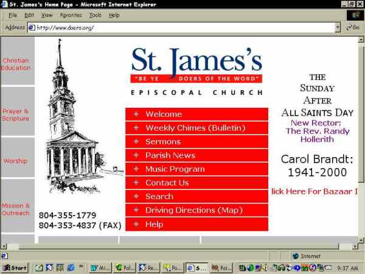Click the horizontal scrollbar left arrow
This screenshot has height=274, width=365.
click(4, 246)
